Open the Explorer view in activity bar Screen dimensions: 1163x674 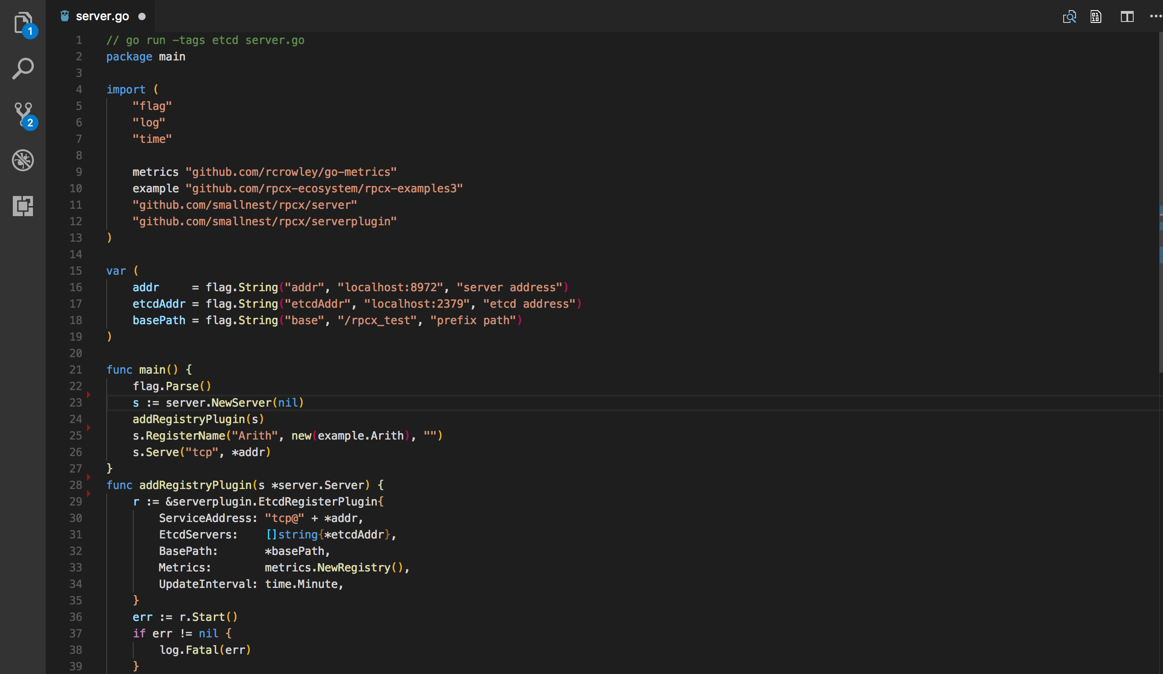23,23
